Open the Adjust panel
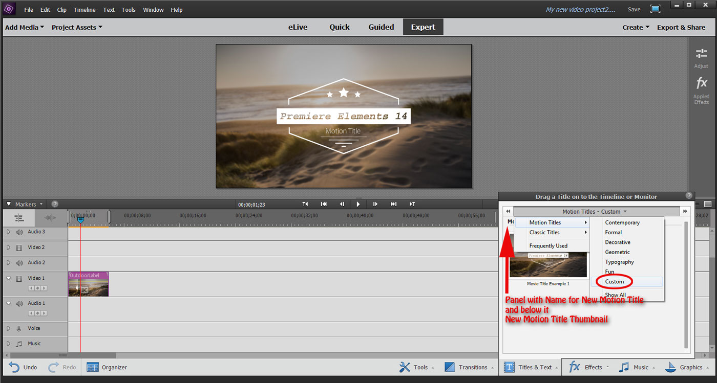Viewport: 717px width, 383px height. (701, 58)
